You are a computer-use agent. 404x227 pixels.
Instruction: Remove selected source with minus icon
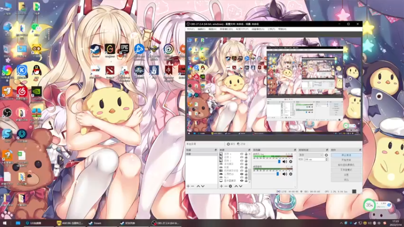tap(226, 186)
